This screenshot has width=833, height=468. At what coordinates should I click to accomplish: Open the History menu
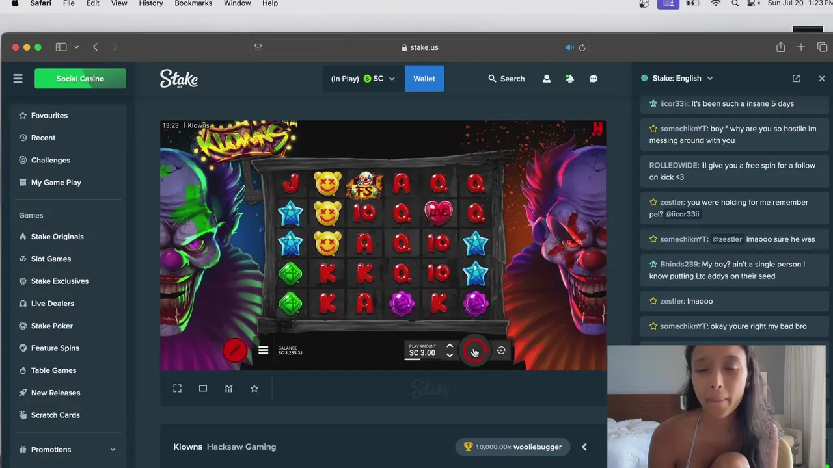[151, 4]
